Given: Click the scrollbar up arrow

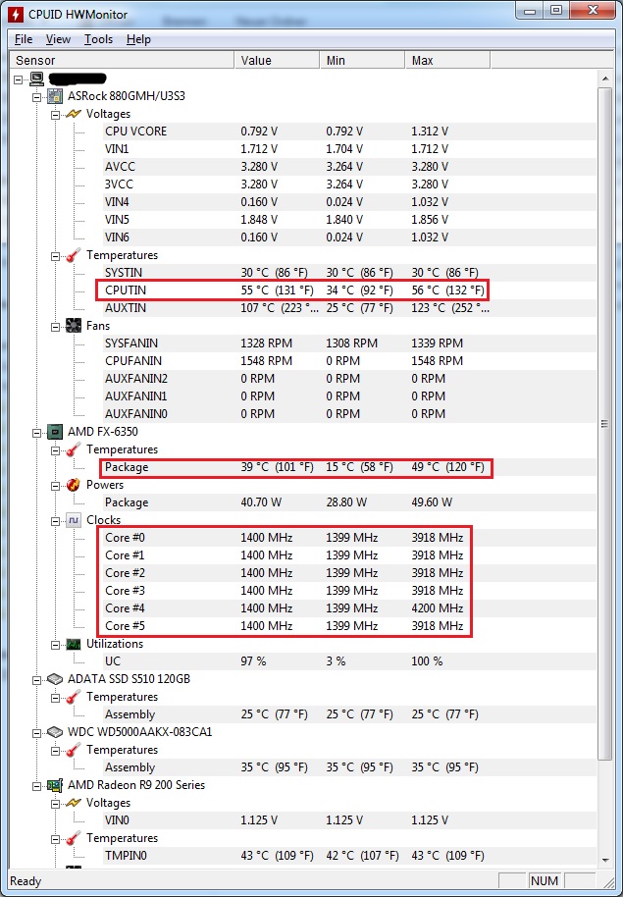Looking at the screenshot, I should pyautogui.click(x=604, y=78).
